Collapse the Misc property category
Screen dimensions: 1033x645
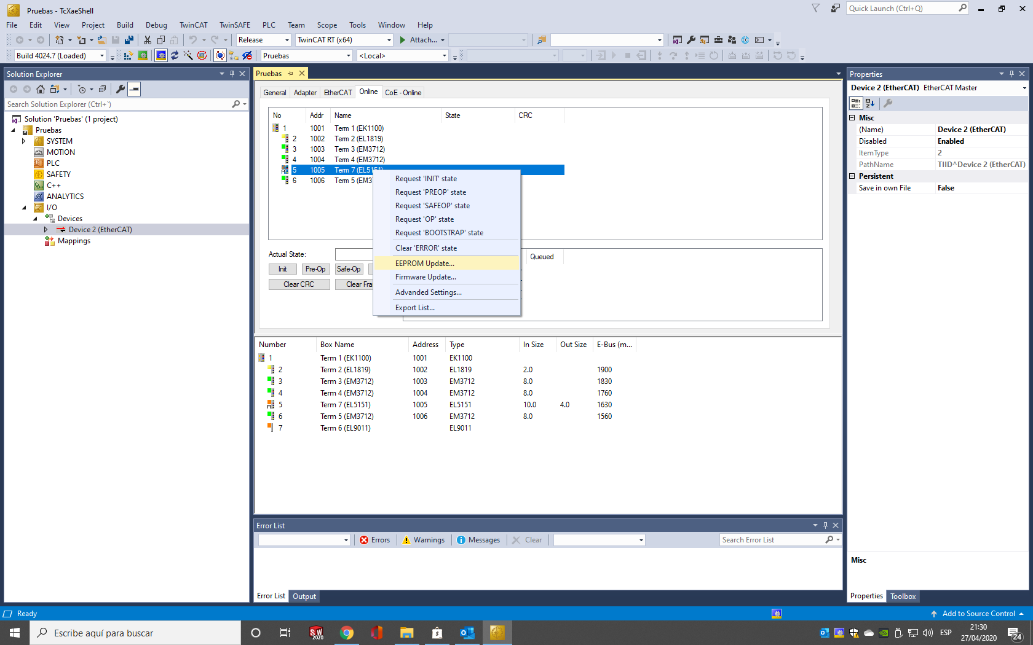tap(852, 118)
